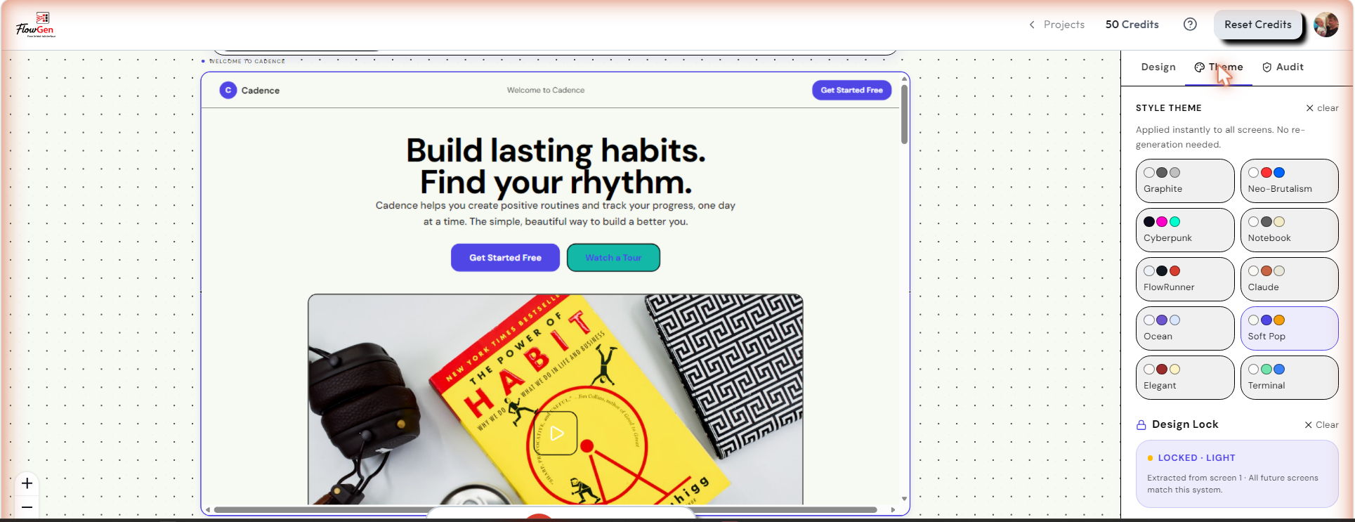Switch to the Design tab
Viewport: 1355px width, 522px height.
click(x=1158, y=67)
